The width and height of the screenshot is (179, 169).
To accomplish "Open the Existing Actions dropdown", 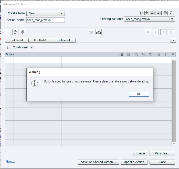I will coord(172,19).
